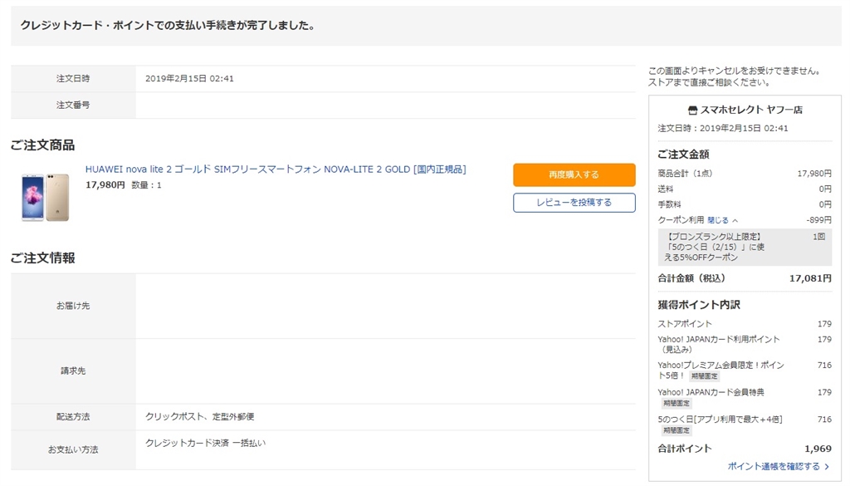Screen dimensions: 850x486
Task: Click the ご注文商品 section heading
Action: (42, 145)
